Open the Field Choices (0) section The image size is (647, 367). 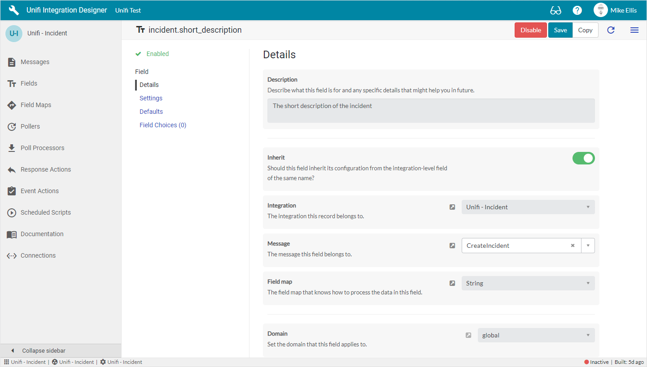(x=163, y=125)
